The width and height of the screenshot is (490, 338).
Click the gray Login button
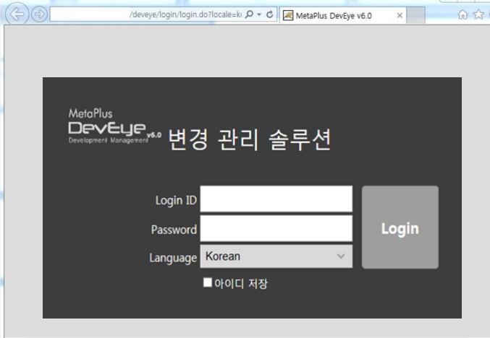point(400,227)
